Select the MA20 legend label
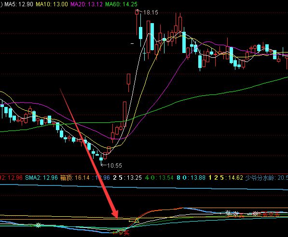 pyautogui.click(x=86, y=4)
